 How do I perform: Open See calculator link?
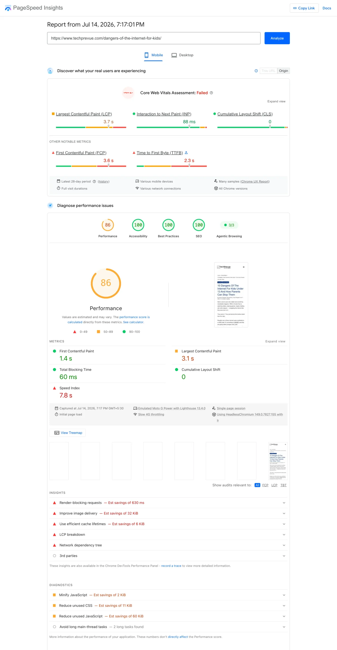133,322
